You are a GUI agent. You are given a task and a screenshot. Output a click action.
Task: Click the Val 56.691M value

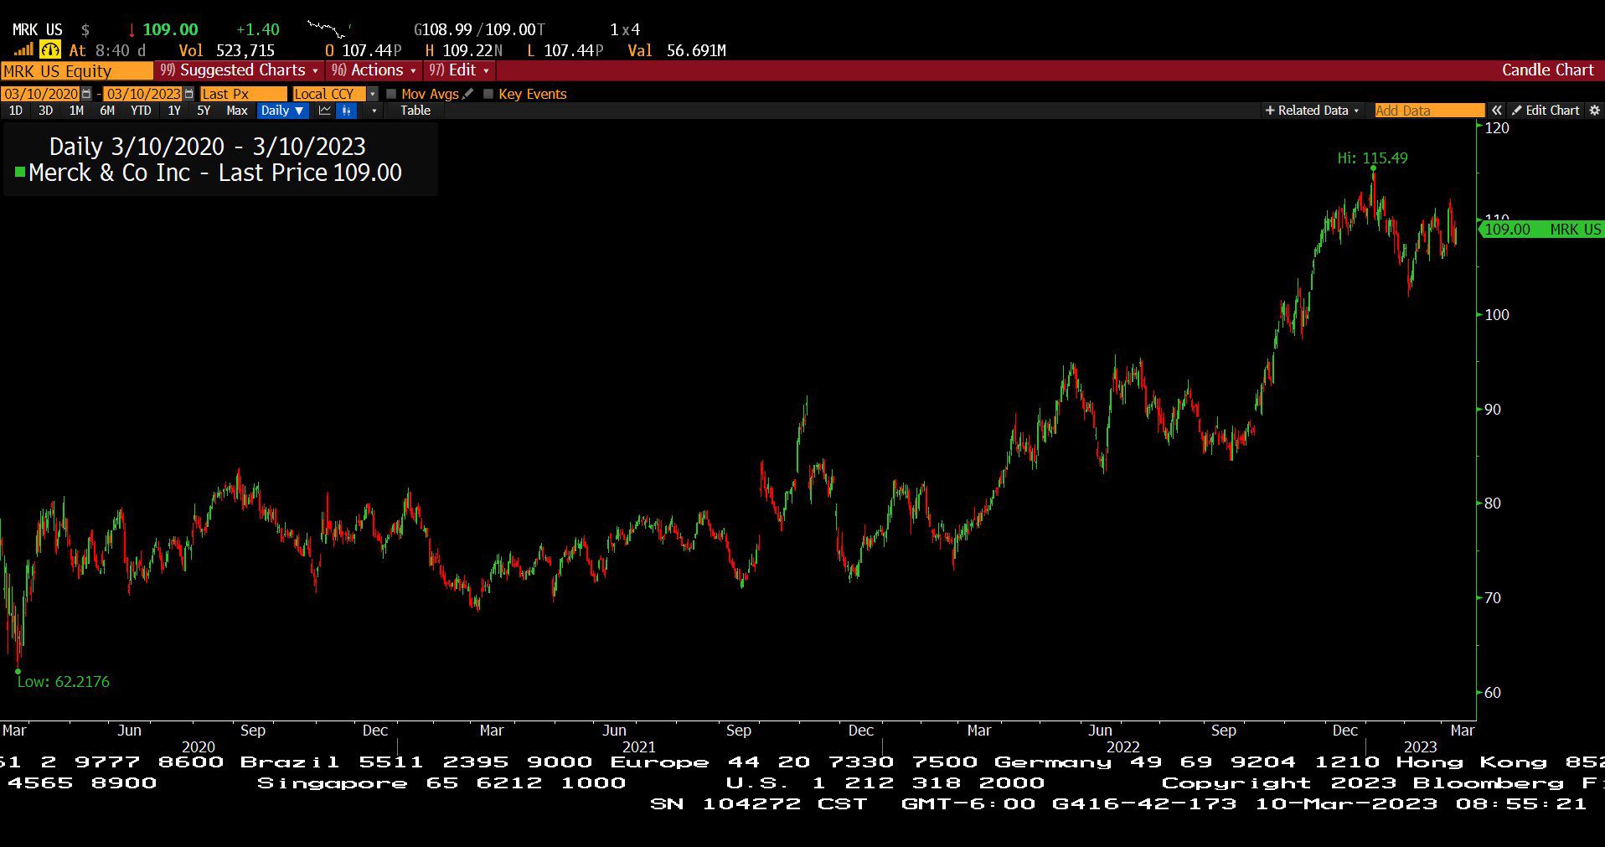677,50
